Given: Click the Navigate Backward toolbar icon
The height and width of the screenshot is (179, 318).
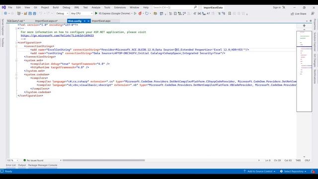Looking at the screenshot, I should coord(5,13).
